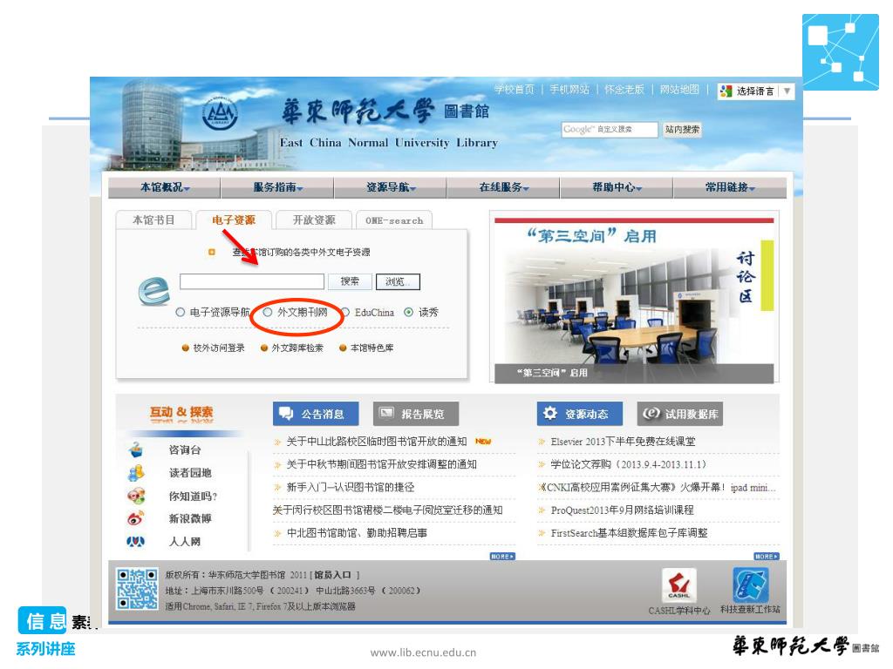Select the EduChina radio button

345,313
